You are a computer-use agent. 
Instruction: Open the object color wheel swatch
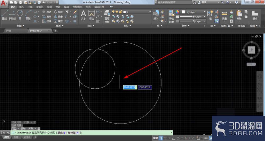[177, 12]
